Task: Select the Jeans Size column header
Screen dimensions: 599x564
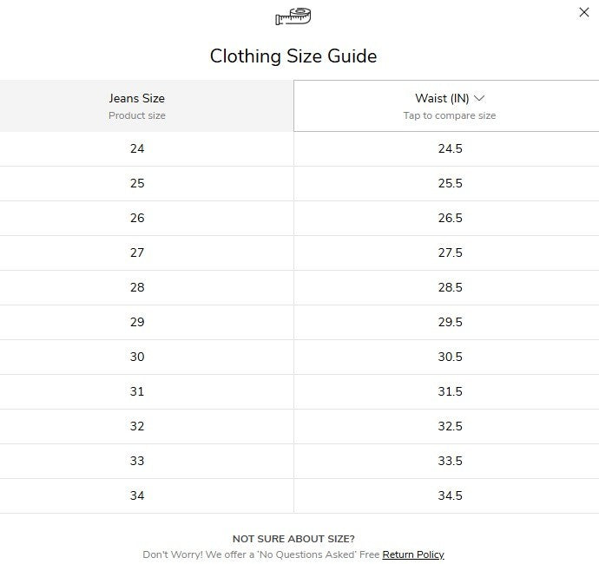Action: pos(137,98)
